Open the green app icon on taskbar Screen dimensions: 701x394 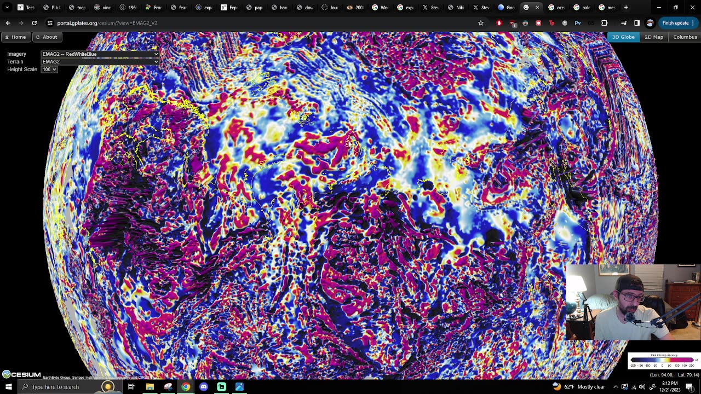[222, 387]
